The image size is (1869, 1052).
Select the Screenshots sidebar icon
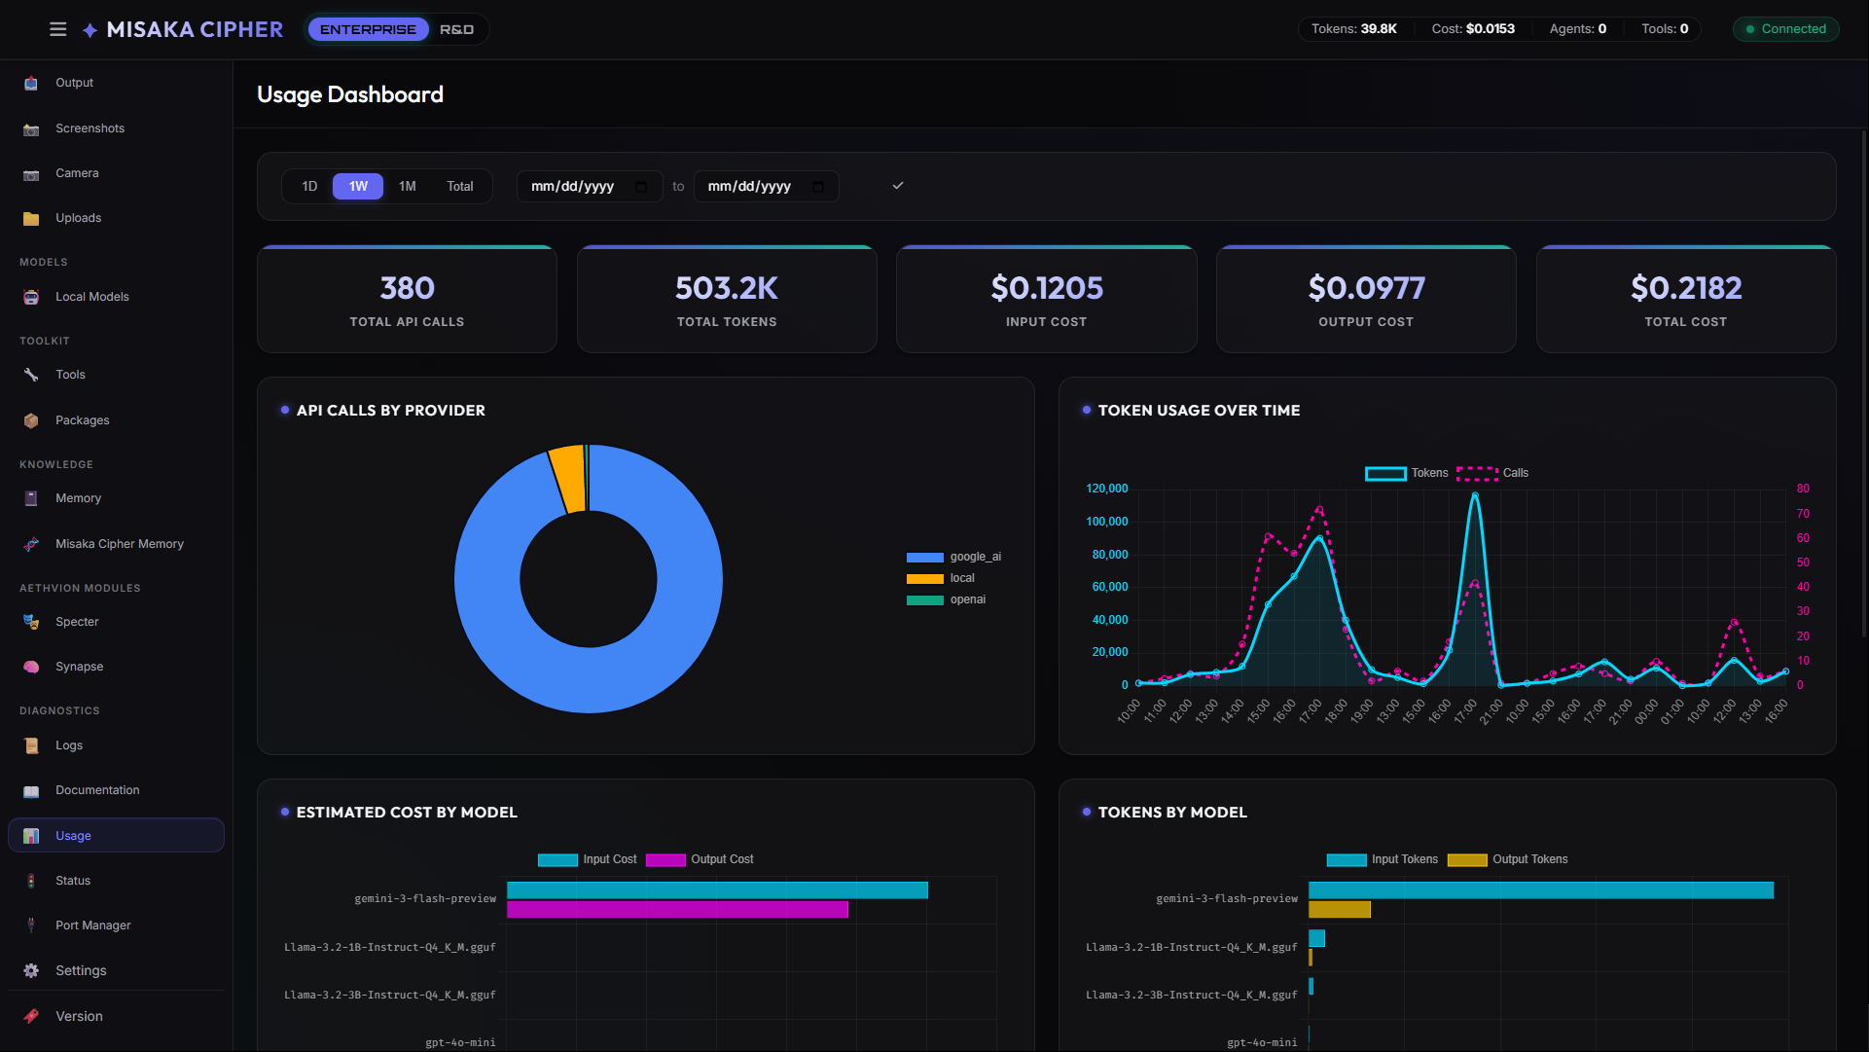pyautogui.click(x=30, y=127)
